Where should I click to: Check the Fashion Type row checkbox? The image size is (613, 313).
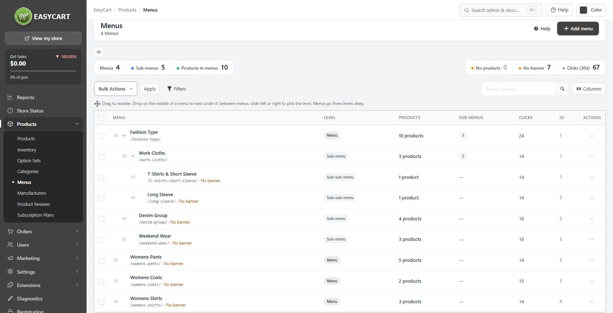(x=101, y=136)
